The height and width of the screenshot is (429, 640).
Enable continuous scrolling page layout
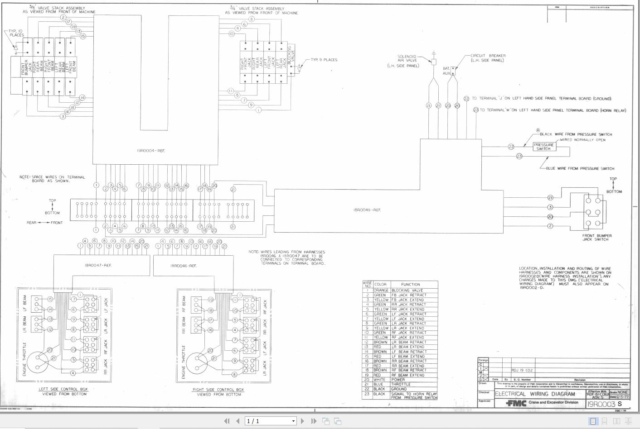[605, 421]
